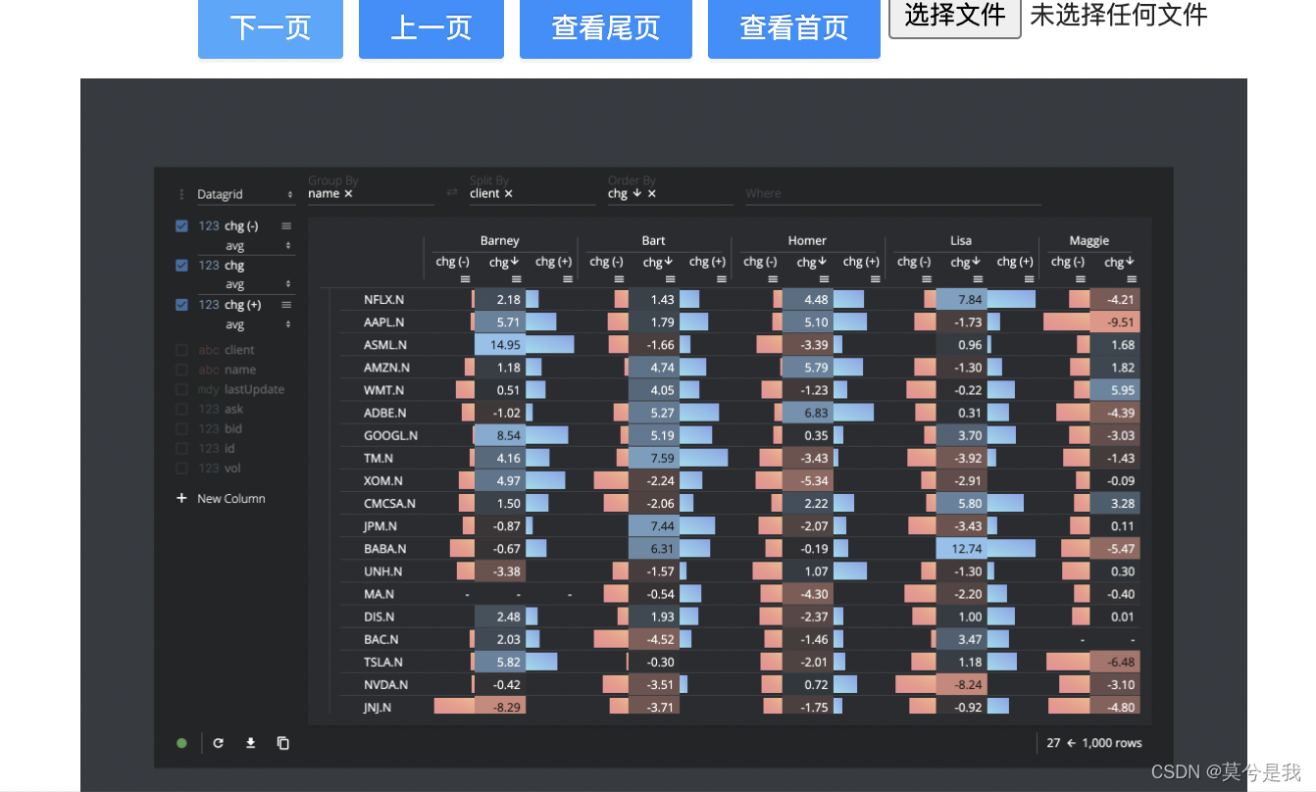Viewport: 1316px width, 792px height.
Task: Open column menu under Bart chg (+)
Action: (x=722, y=278)
